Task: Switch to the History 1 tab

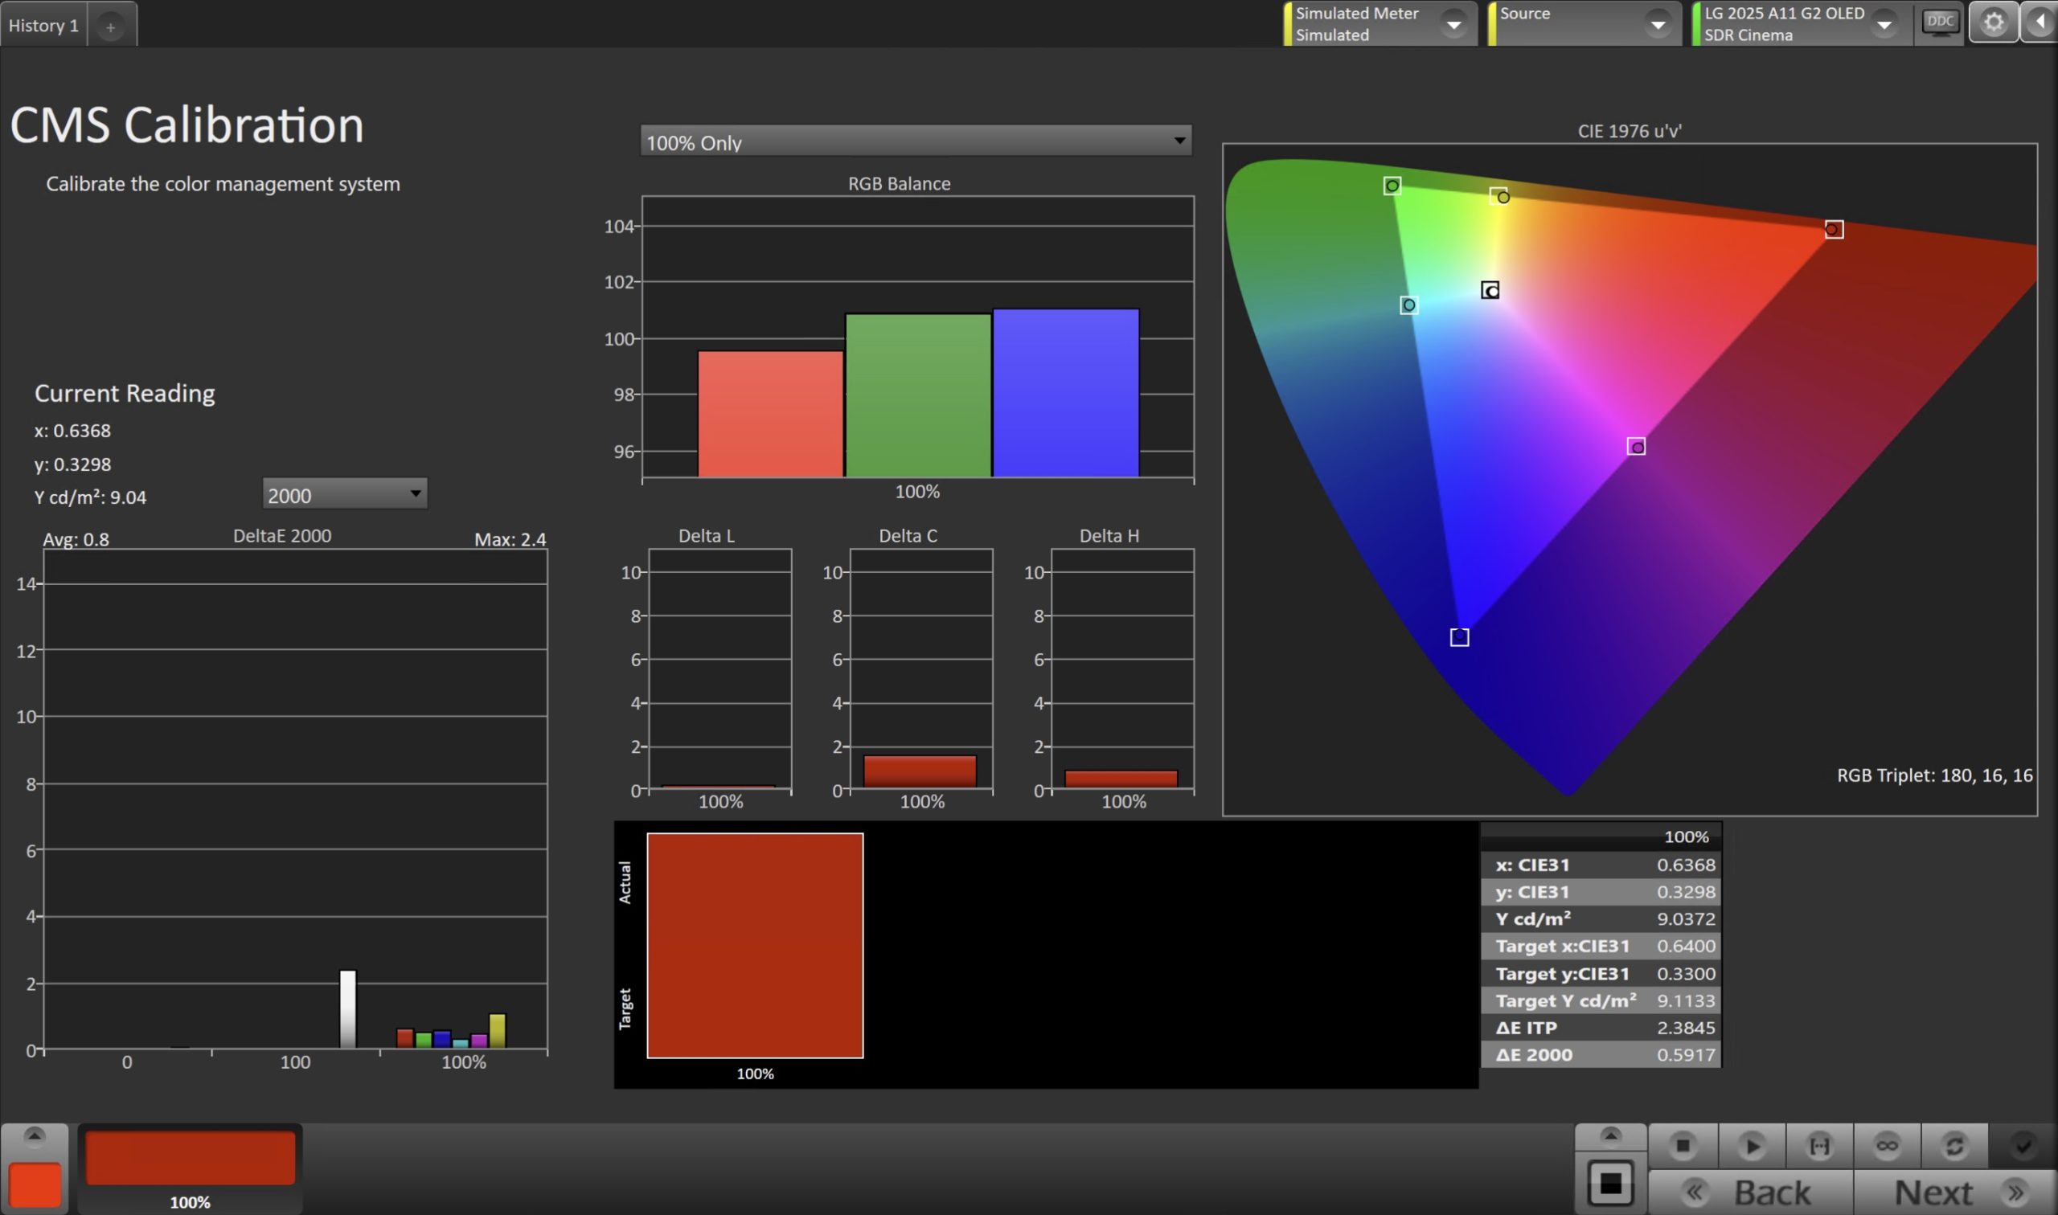Action: pos(43,26)
